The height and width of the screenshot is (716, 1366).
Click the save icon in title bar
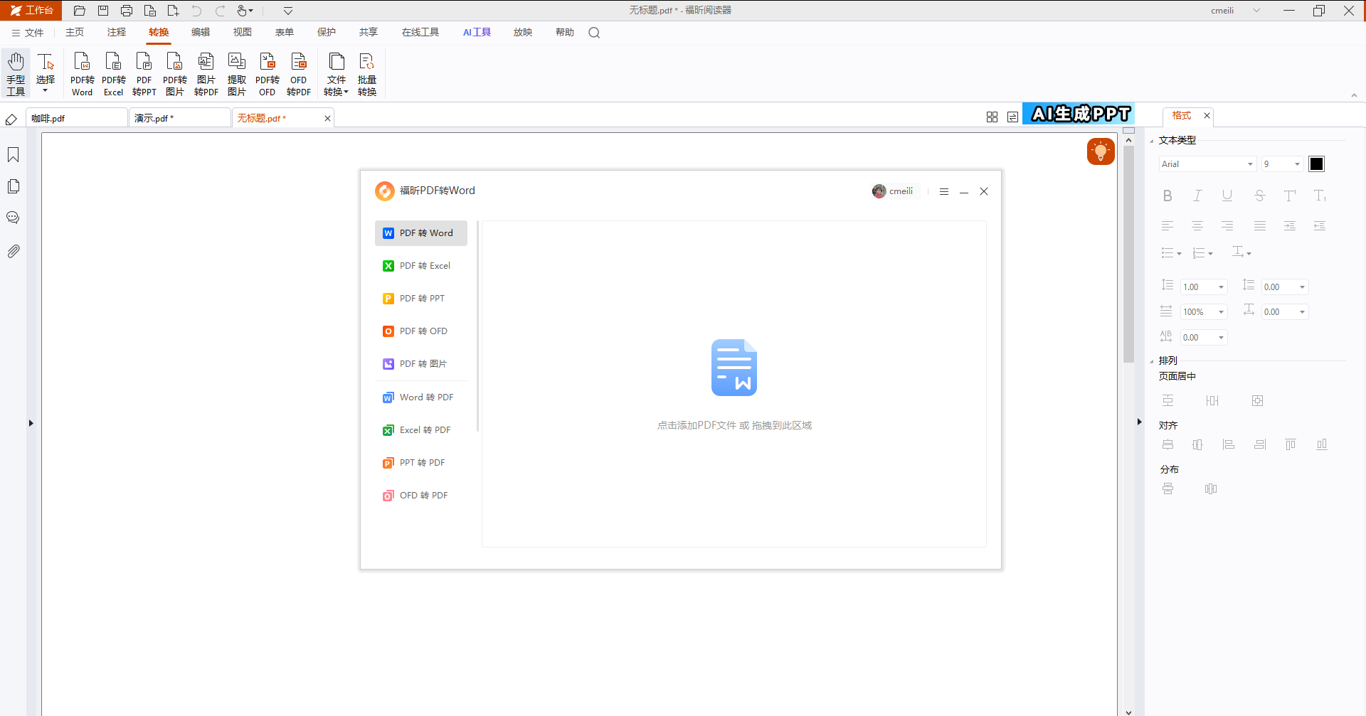(103, 11)
